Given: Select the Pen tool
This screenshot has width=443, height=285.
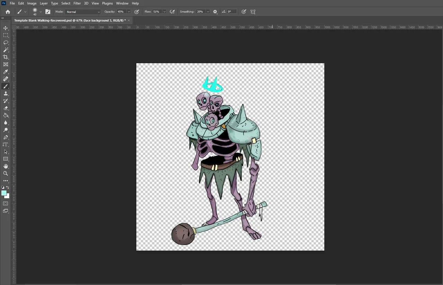Looking at the screenshot, I should [6, 137].
